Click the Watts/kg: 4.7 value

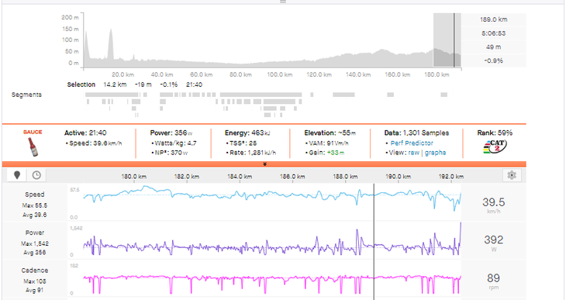[175, 143]
